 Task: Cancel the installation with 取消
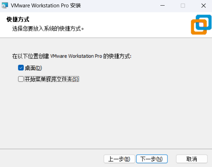(x=192, y=159)
